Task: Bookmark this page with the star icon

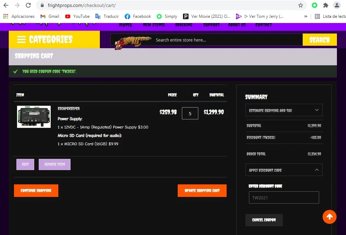Action: tap(301, 5)
